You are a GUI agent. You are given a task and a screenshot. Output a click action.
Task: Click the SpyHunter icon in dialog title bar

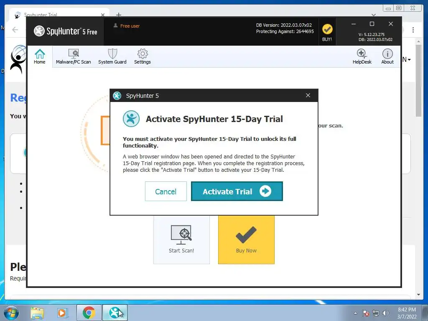point(117,96)
